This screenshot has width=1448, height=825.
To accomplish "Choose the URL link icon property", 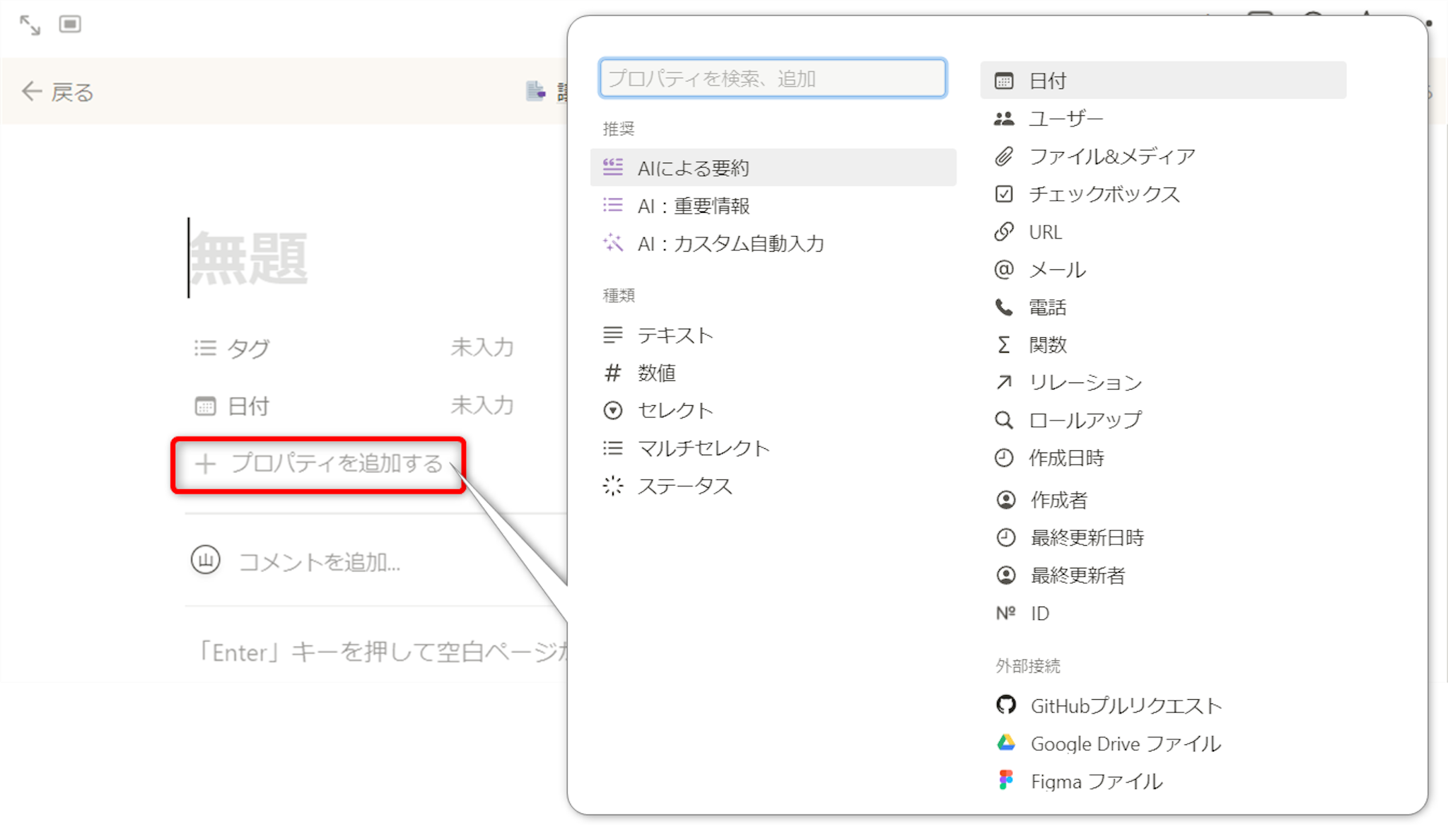I will 1045,232.
